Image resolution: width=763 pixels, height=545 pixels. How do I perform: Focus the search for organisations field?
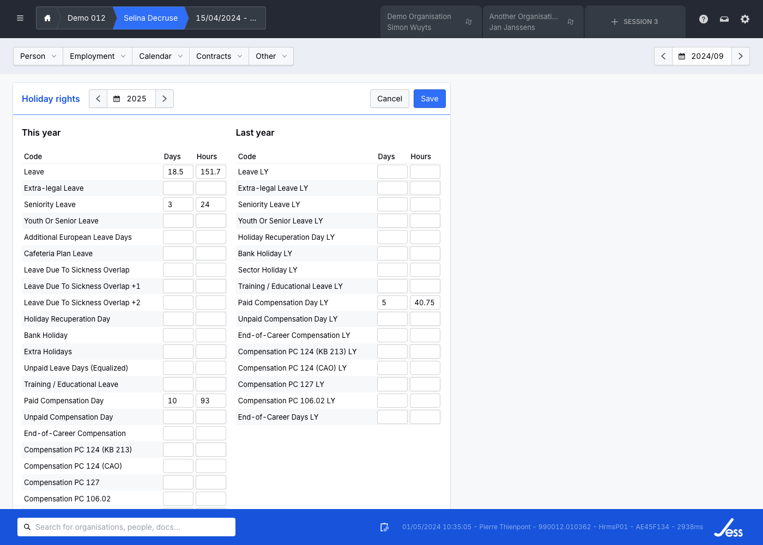point(131,527)
